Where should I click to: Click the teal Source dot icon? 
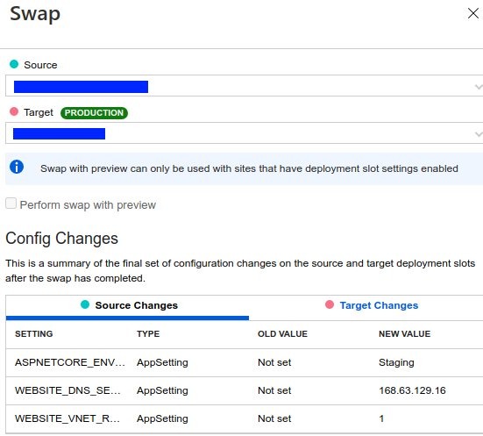(x=14, y=64)
